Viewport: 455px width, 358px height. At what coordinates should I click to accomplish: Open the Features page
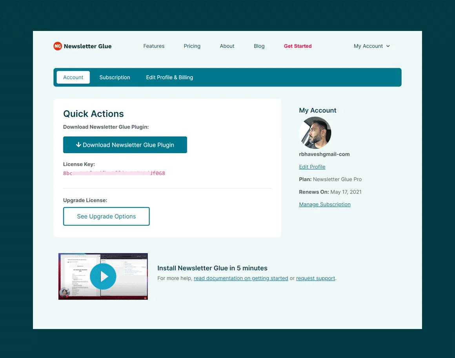154,46
